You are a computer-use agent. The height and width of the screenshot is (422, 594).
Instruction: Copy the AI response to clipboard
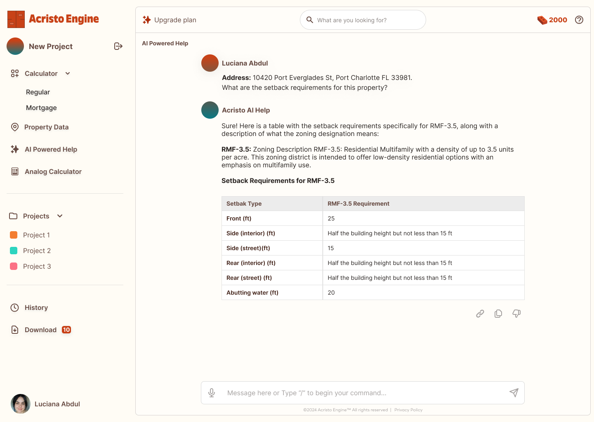tap(498, 314)
